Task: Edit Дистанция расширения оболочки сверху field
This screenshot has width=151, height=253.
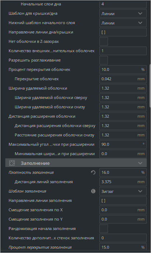Action: [123, 126]
